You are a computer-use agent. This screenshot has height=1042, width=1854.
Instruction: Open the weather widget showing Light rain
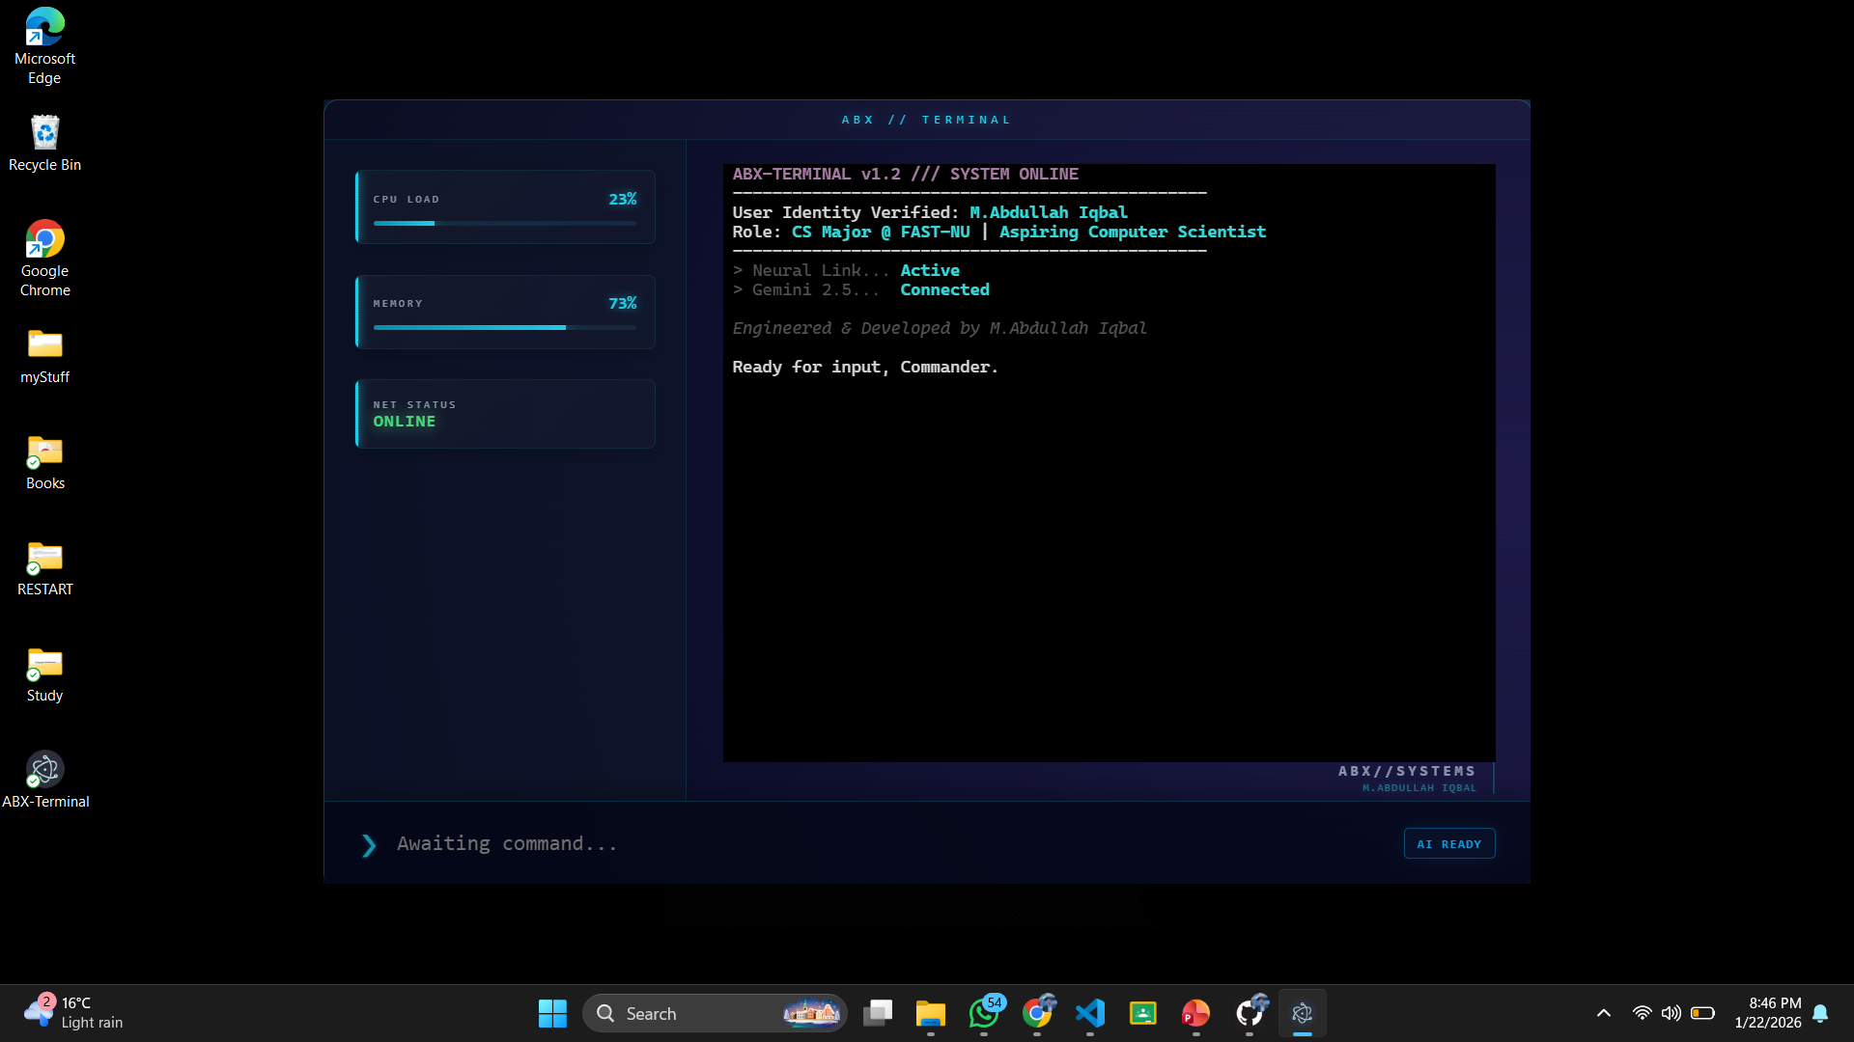[x=72, y=1013]
